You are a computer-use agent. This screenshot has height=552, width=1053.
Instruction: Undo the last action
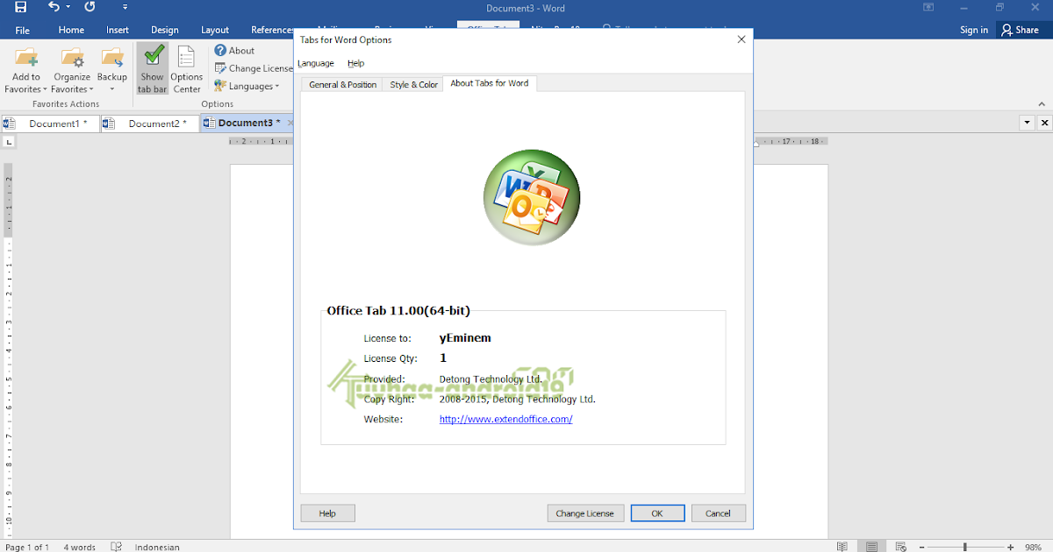(54, 7)
